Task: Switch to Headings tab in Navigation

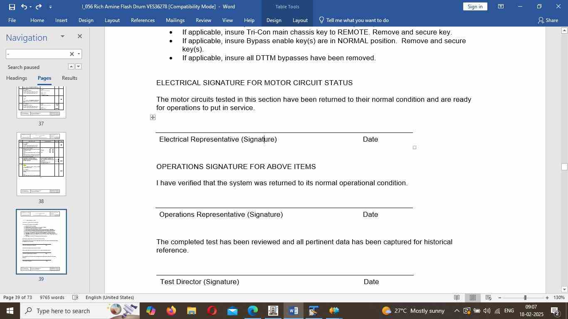Action: tap(17, 78)
